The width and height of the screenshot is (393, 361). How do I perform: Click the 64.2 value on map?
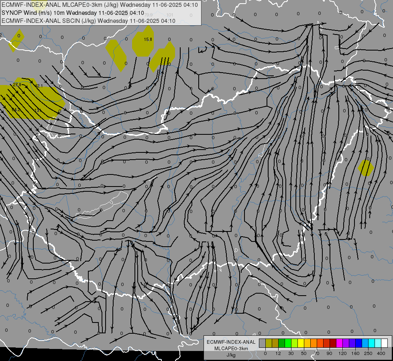pos(16,110)
